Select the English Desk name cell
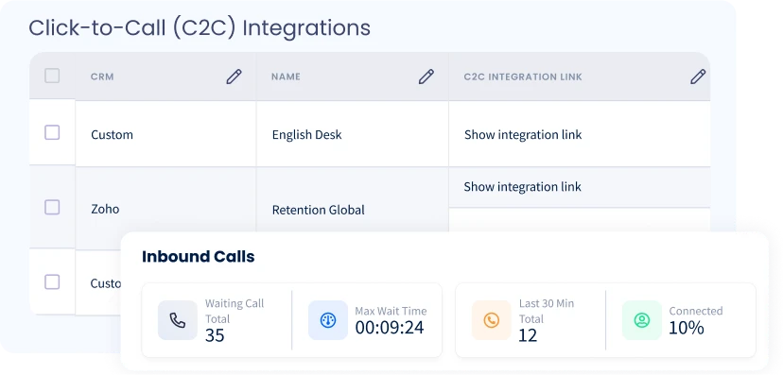Screen dimensions: 783x375 [x=352, y=133]
